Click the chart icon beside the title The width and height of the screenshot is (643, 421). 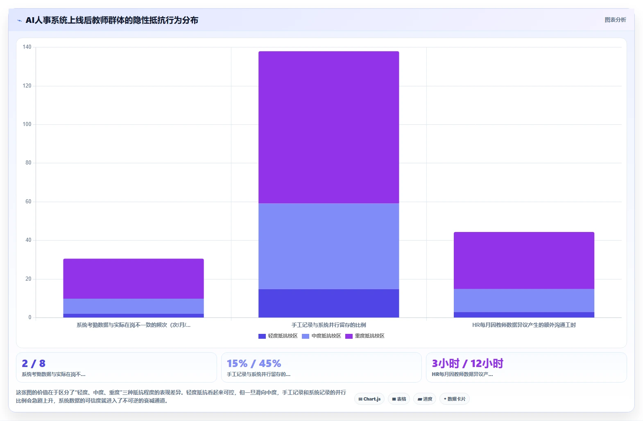19,20
